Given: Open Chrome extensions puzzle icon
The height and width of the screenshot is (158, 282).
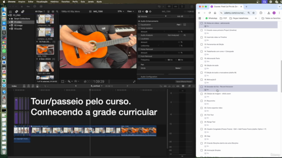Looking at the screenshot, I should [261, 13].
